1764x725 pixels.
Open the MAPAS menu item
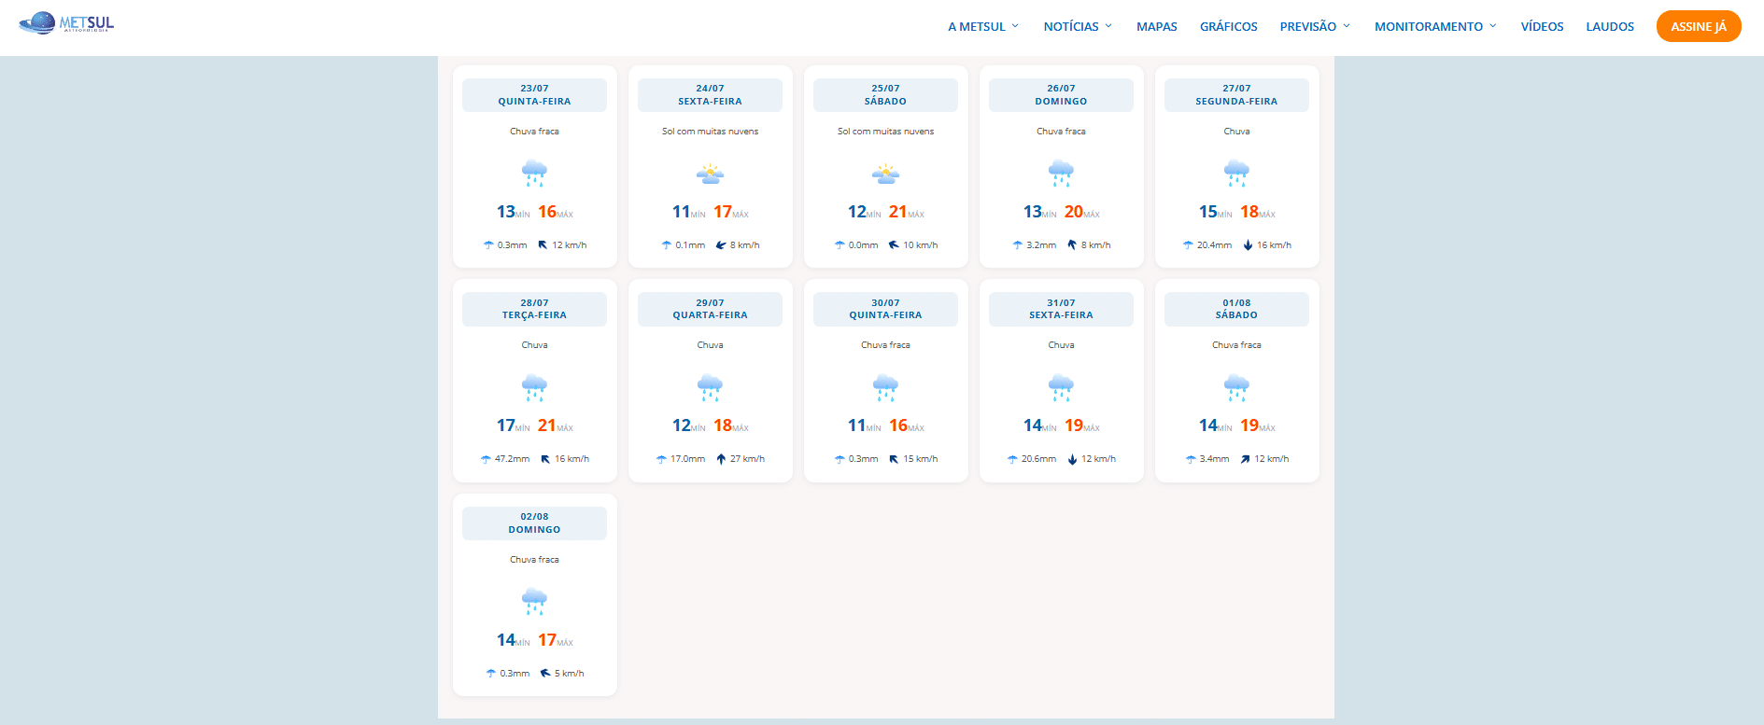click(x=1156, y=27)
